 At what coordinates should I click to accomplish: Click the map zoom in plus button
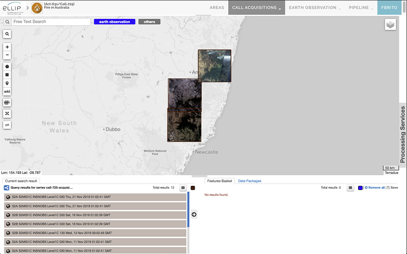(x=7, y=47)
